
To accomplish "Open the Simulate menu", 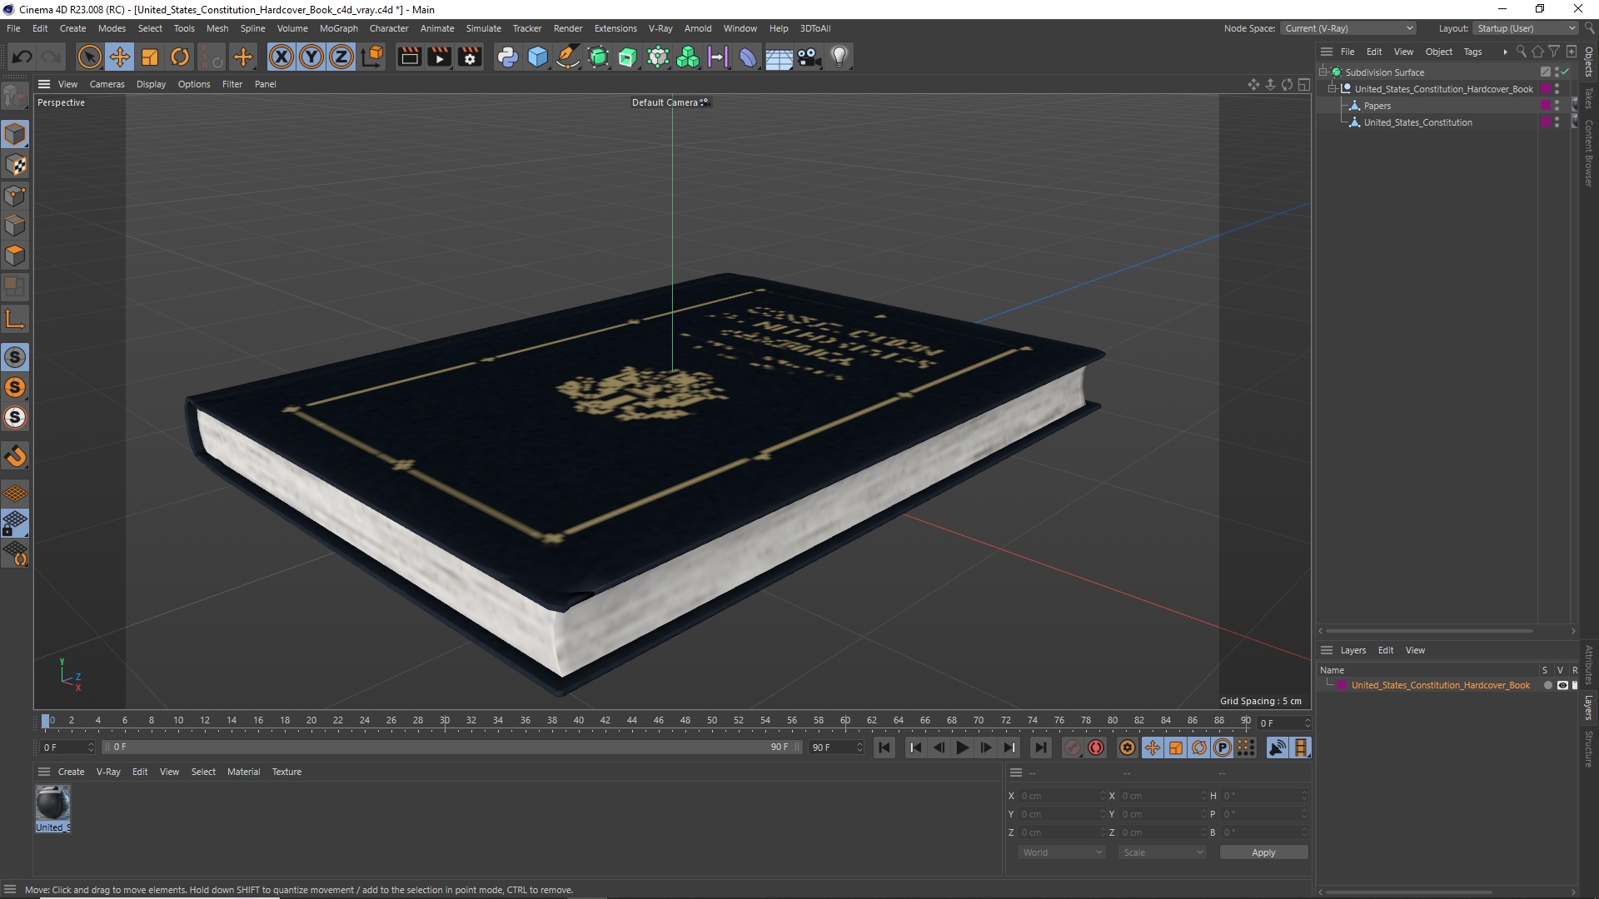I will (x=483, y=28).
